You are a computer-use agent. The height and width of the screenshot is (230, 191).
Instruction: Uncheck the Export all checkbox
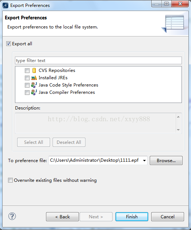click(8, 43)
